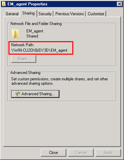Click the Share... button

coord(24,59)
